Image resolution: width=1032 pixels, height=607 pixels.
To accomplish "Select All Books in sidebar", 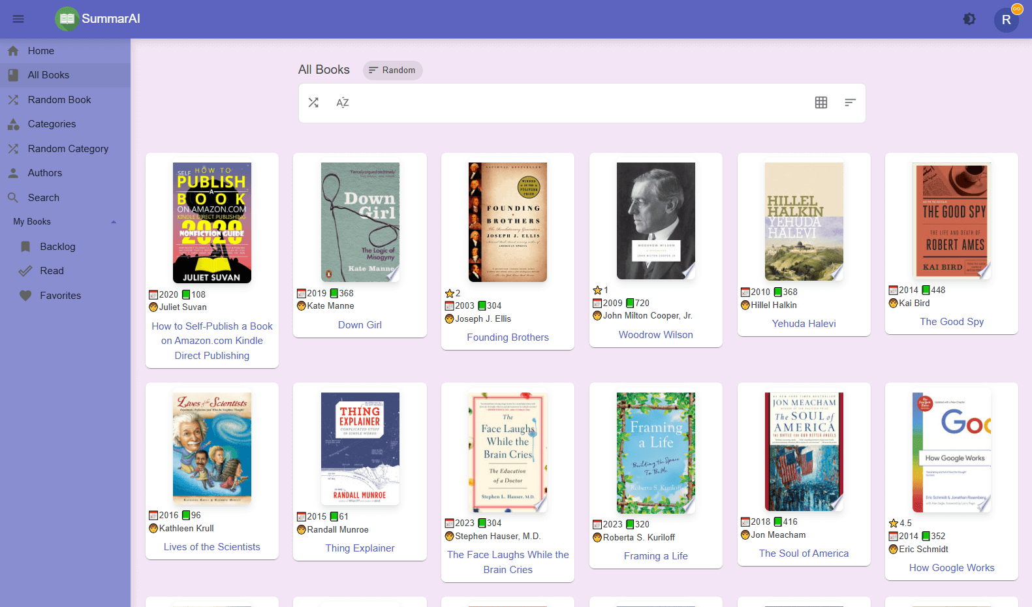I will (x=65, y=75).
